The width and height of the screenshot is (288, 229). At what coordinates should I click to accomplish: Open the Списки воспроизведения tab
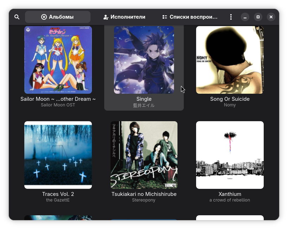coord(190,17)
